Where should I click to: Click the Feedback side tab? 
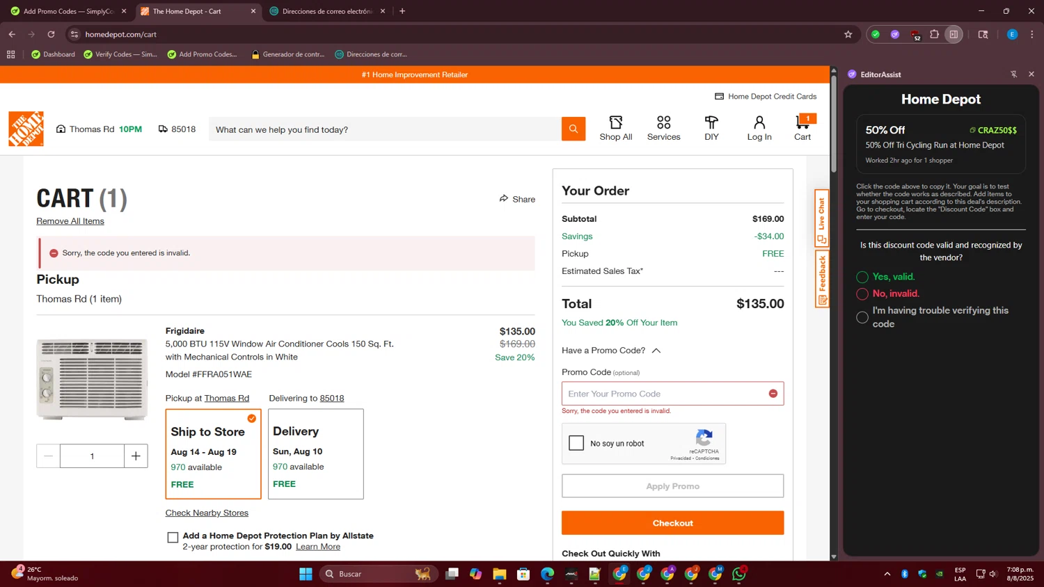822,279
